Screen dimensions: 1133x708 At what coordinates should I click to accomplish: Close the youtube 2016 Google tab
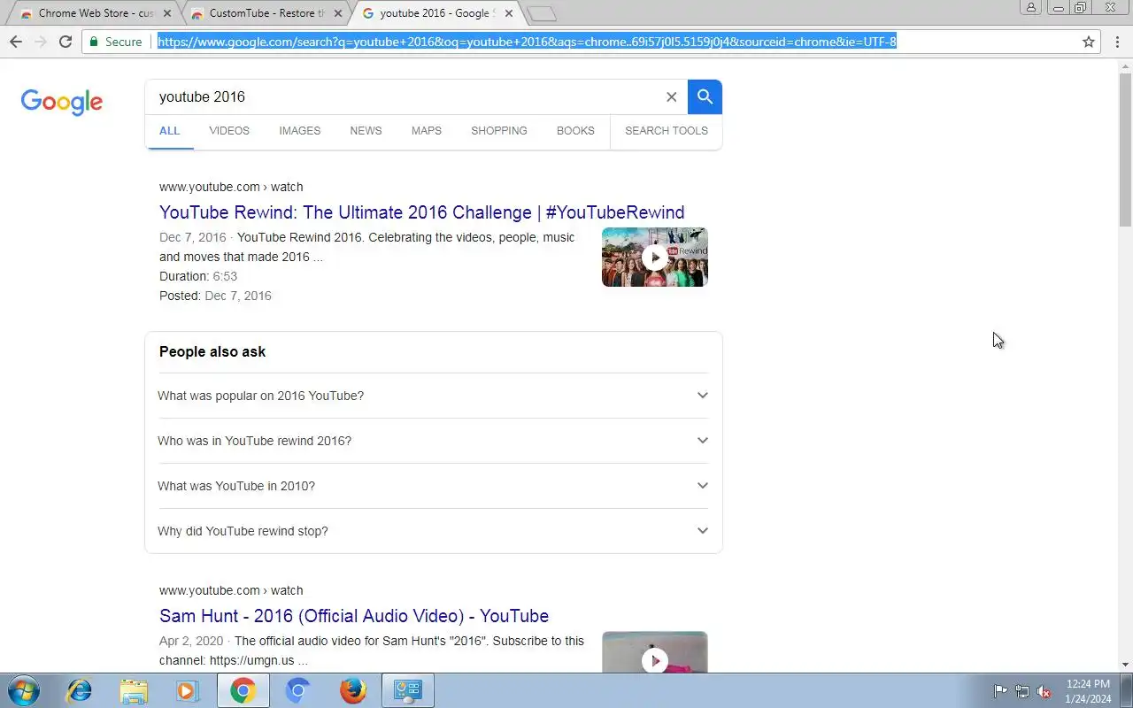(x=508, y=13)
